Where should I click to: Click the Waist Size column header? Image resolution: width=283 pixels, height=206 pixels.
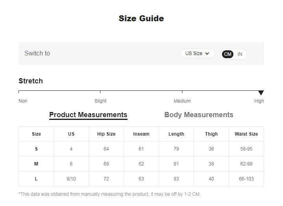click(x=246, y=134)
